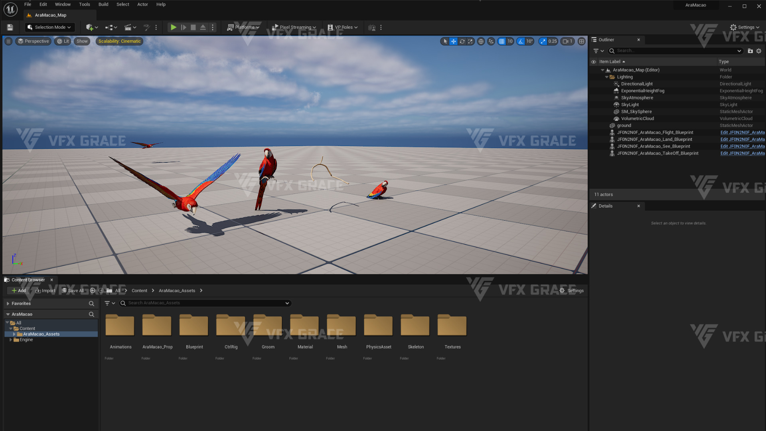Toggle viewport layout maximize icon
The height and width of the screenshot is (431, 766).
click(582, 42)
